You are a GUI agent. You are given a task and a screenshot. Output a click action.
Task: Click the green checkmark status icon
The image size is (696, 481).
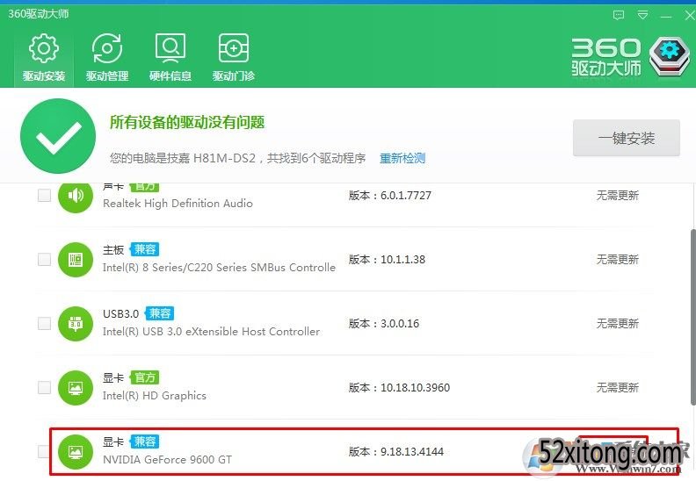coord(58,136)
